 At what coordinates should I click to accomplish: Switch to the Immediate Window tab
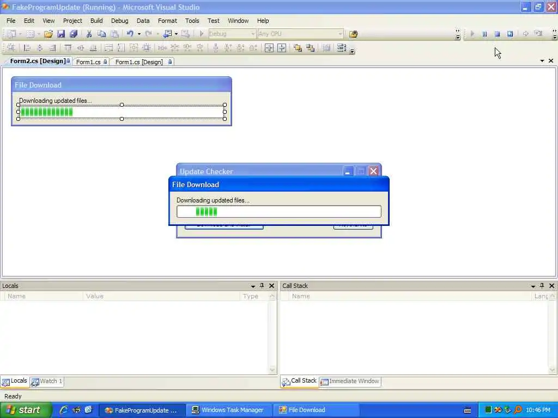point(350,382)
